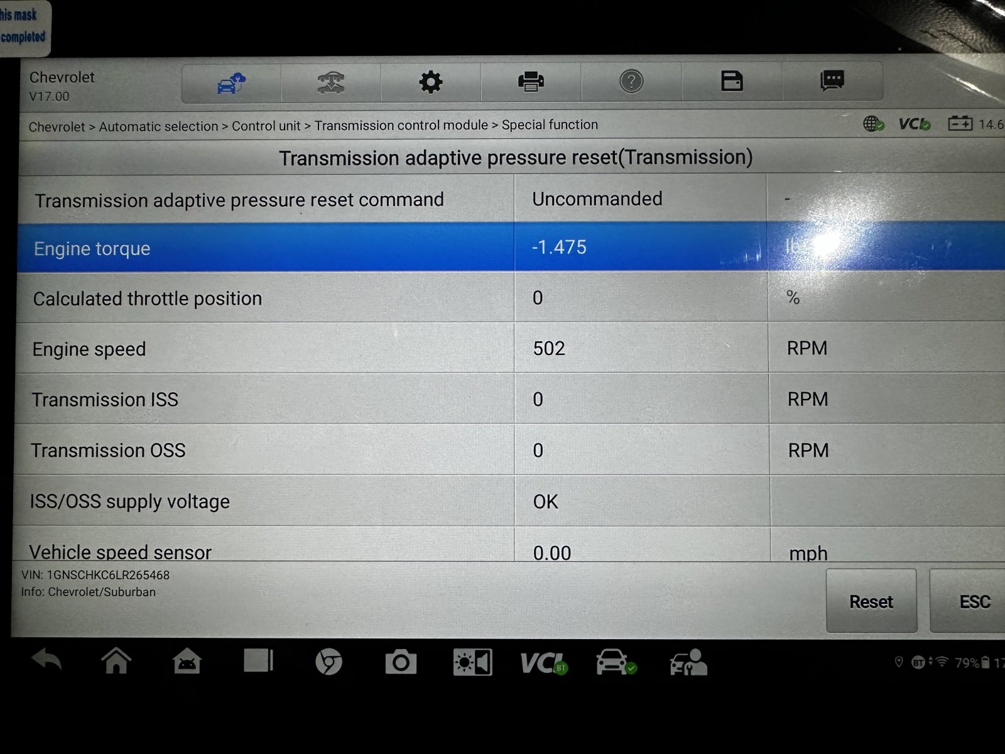
Task: Open the message feedback icon
Action: coord(832,80)
